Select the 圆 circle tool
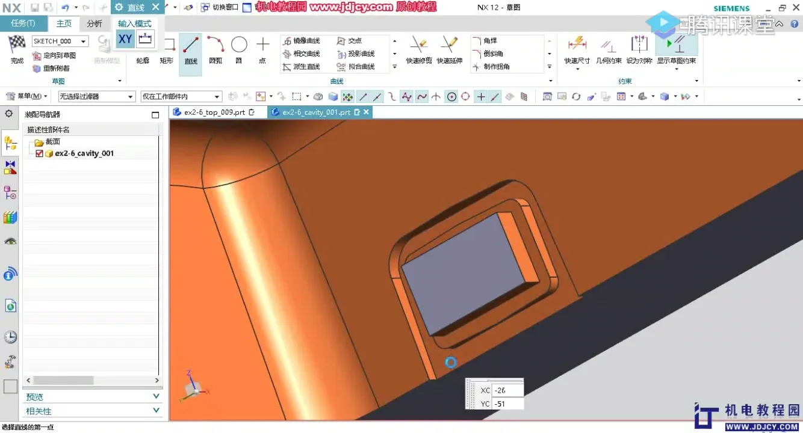 click(x=239, y=46)
